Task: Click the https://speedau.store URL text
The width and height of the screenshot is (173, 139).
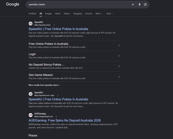Action: pyautogui.click(x=42, y=25)
